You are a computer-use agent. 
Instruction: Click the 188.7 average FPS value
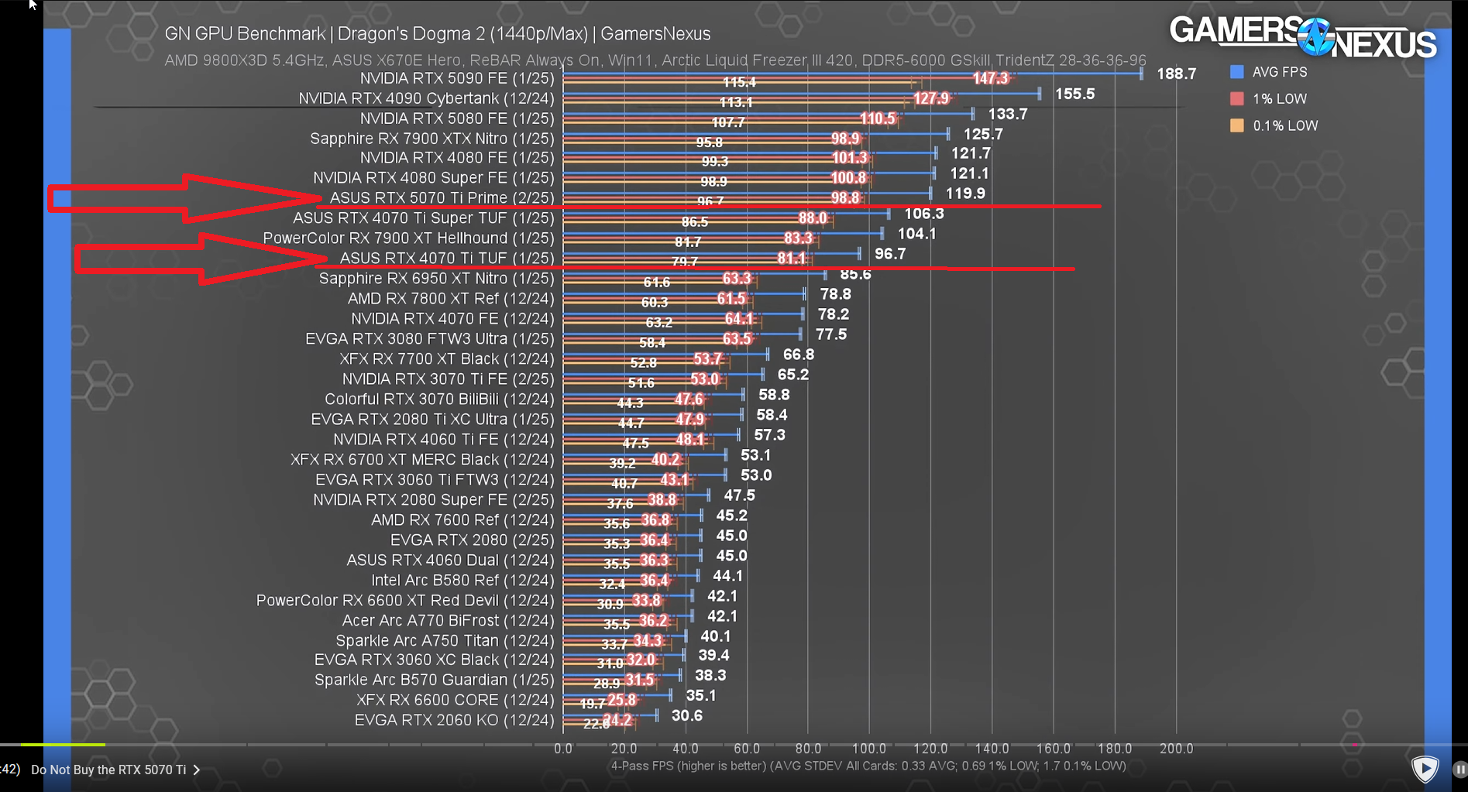click(x=1176, y=74)
